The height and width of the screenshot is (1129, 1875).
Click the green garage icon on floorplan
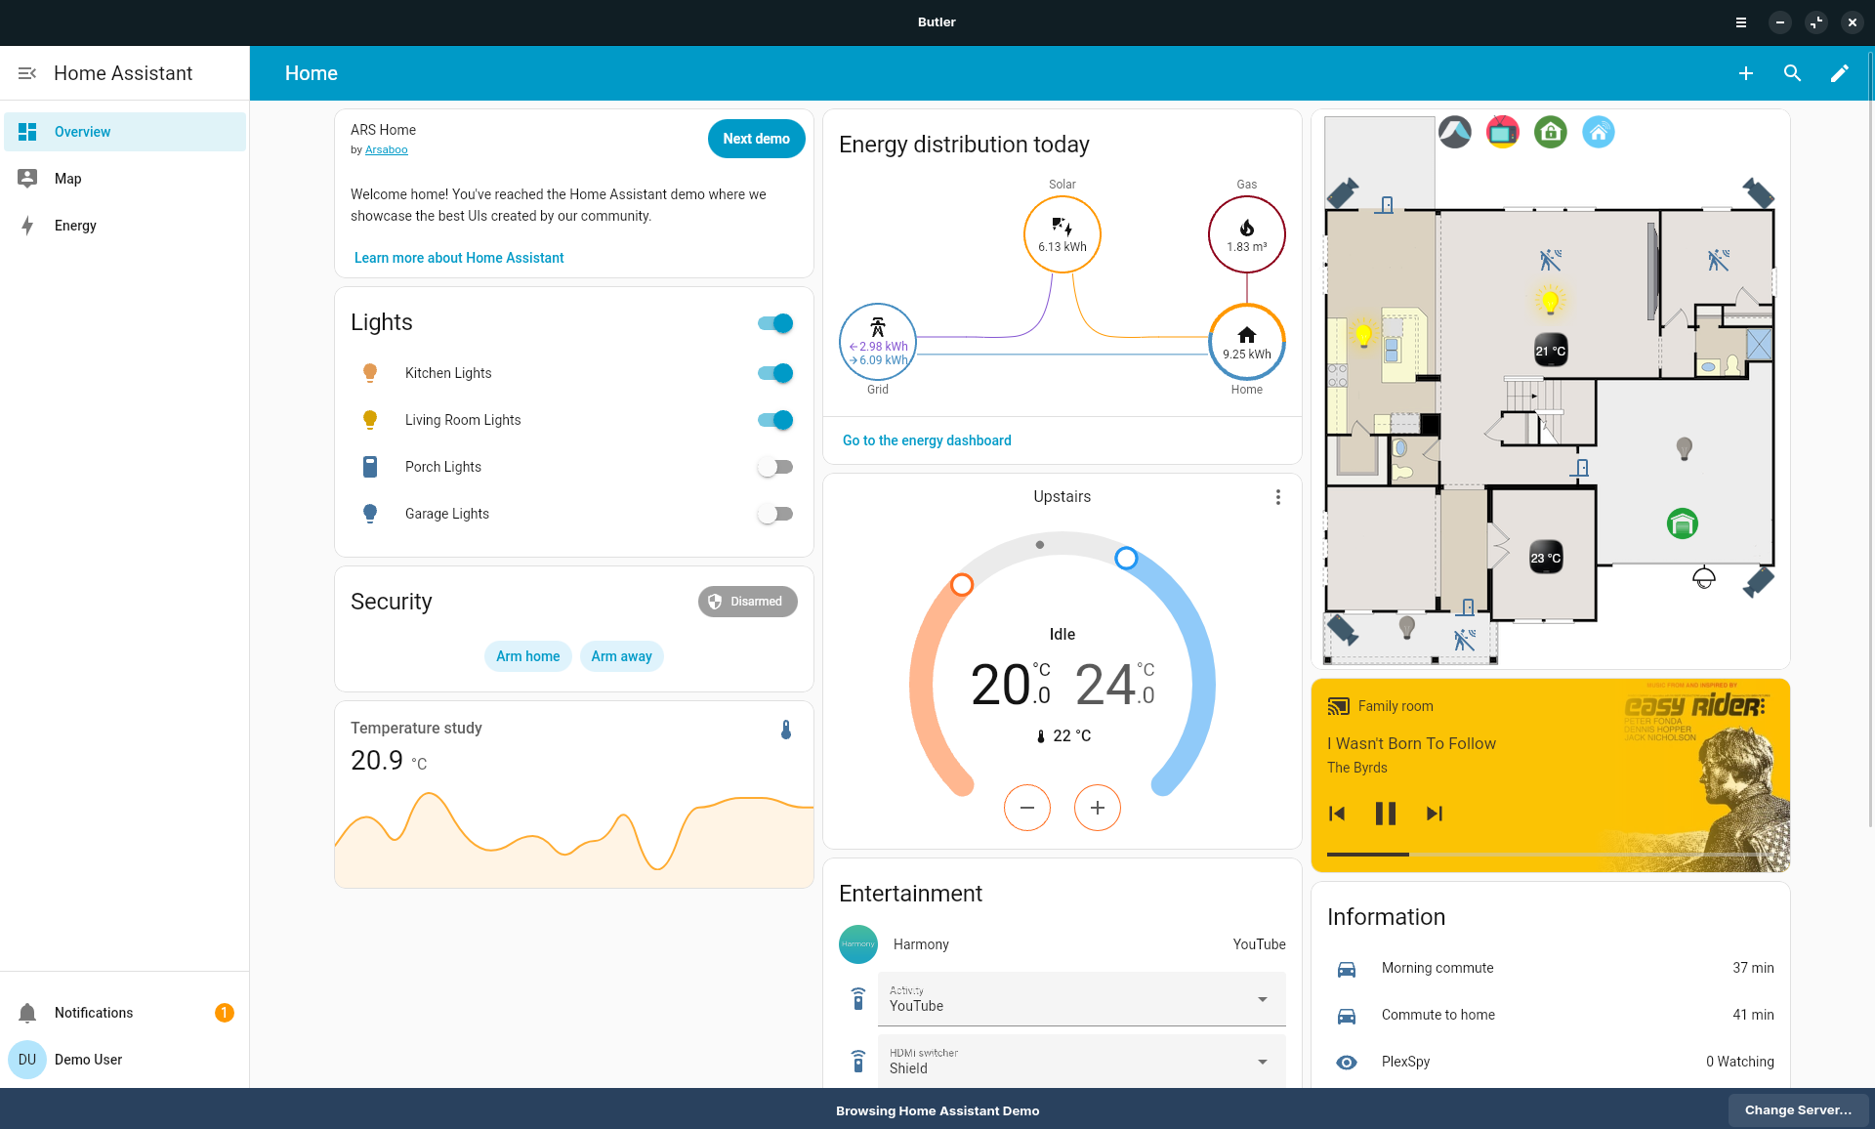(1682, 524)
